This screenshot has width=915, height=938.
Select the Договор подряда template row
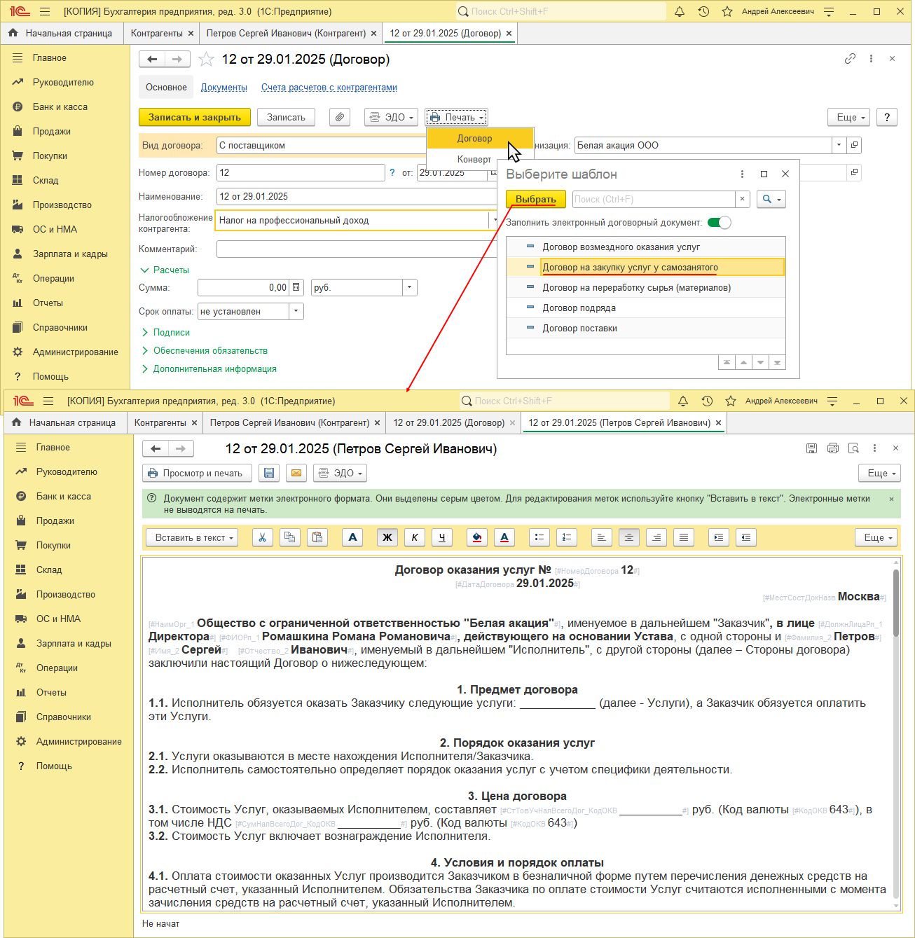pos(646,308)
